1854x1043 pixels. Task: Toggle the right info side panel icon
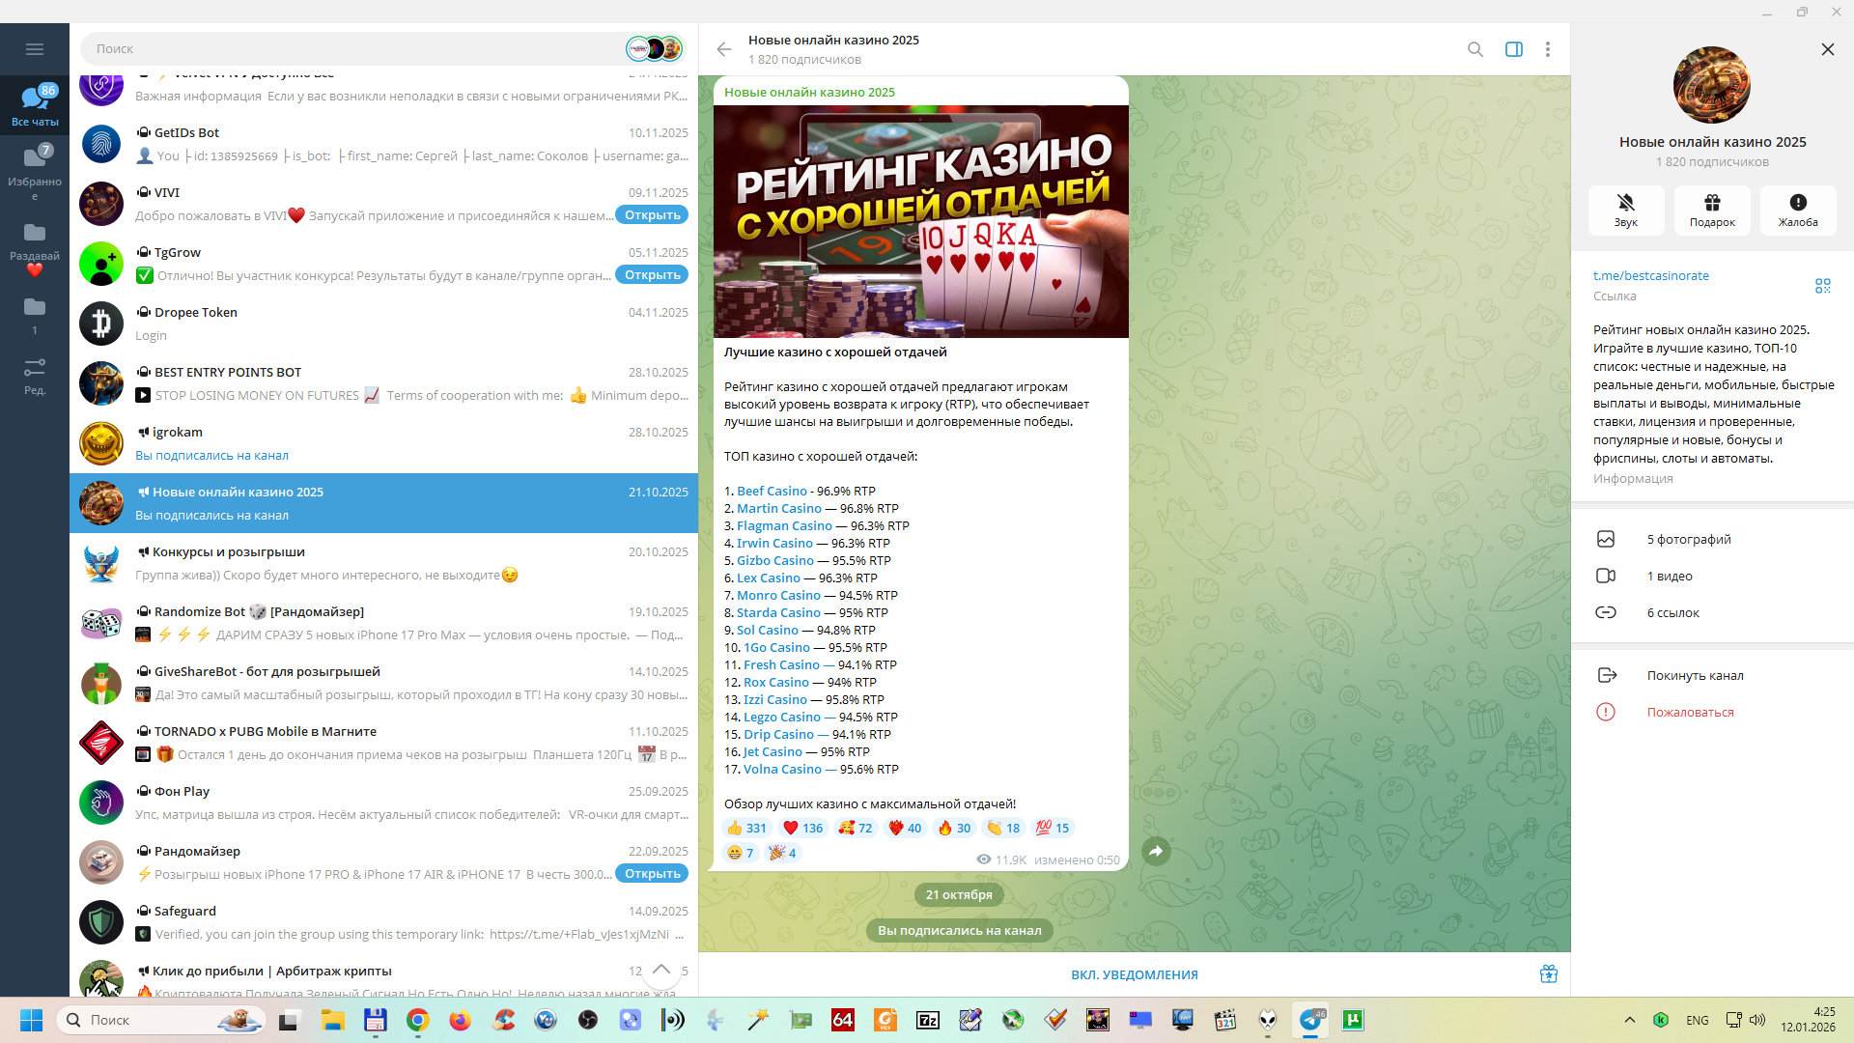tap(1513, 49)
